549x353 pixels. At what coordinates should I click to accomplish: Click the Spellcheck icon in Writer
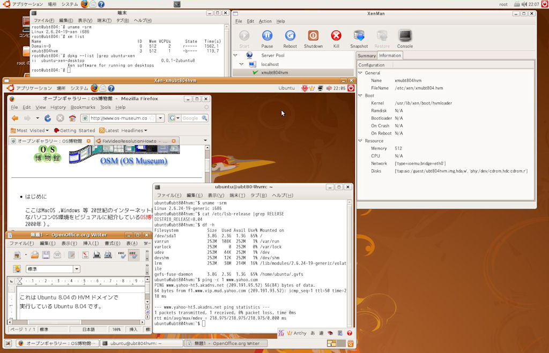(122, 255)
